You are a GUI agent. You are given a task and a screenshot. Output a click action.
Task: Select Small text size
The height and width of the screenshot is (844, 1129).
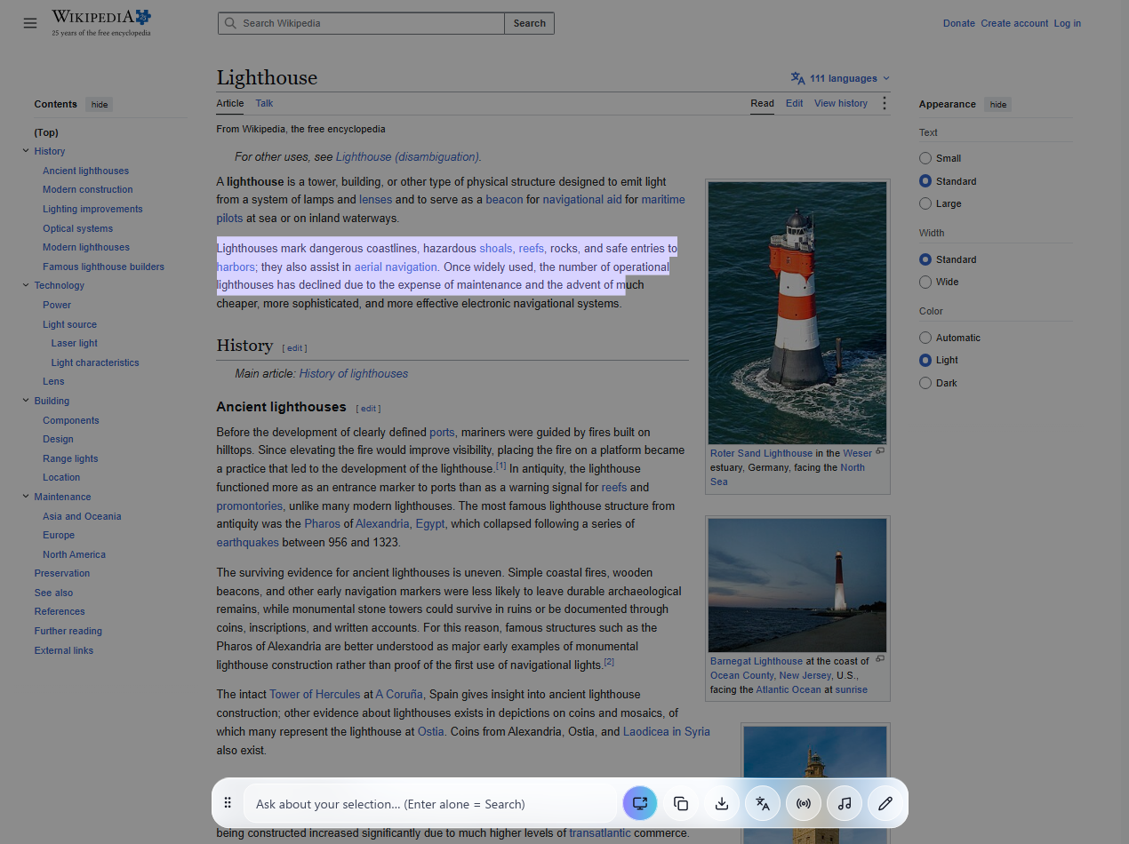pos(925,158)
